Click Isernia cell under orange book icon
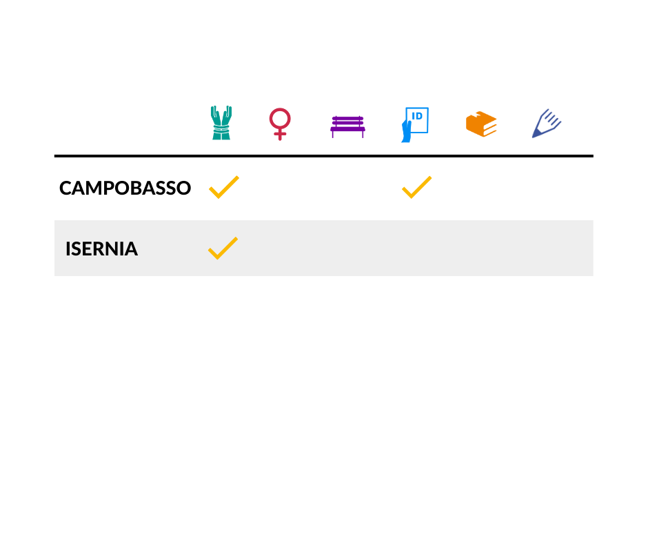This screenshot has width=648, height=544. click(481, 249)
